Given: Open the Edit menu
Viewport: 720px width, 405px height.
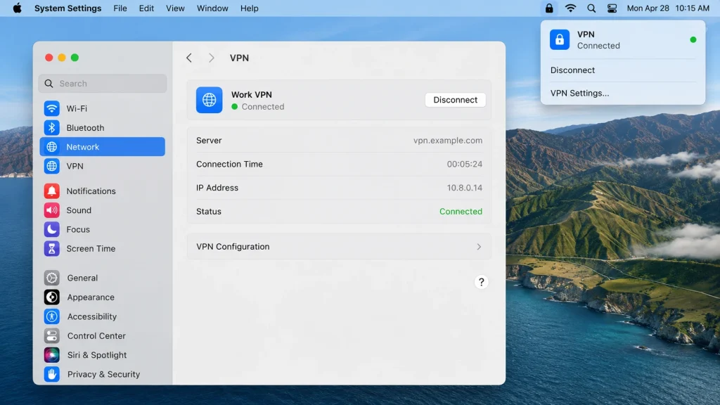Looking at the screenshot, I should click(146, 8).
